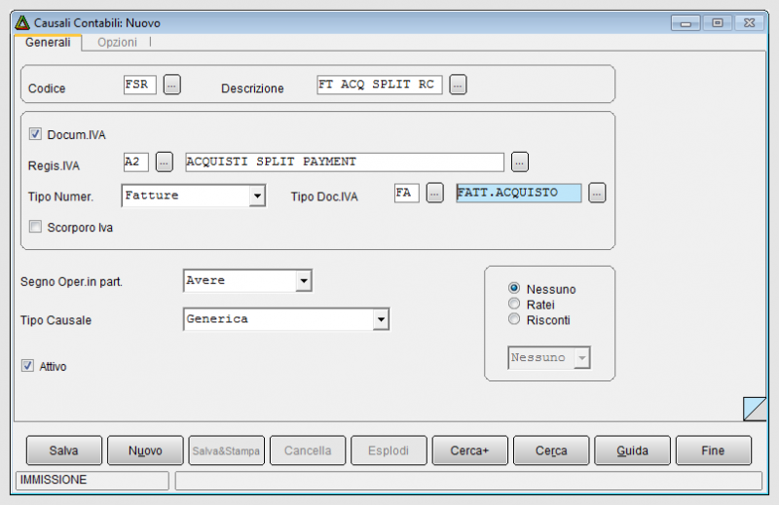Select the Ratei radio button
Image resolution: width=779 pixels, height=505 pixels.
514,304
